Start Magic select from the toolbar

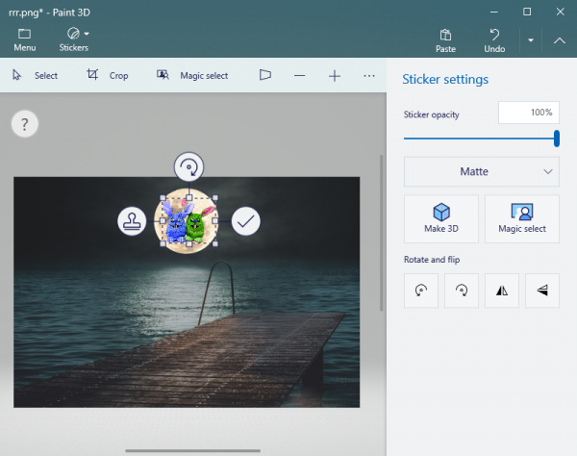[192, 75]
